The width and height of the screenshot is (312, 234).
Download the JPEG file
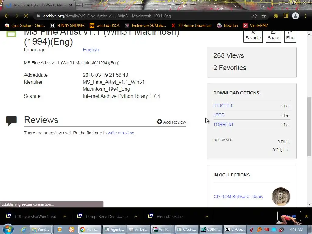point(219,115)
